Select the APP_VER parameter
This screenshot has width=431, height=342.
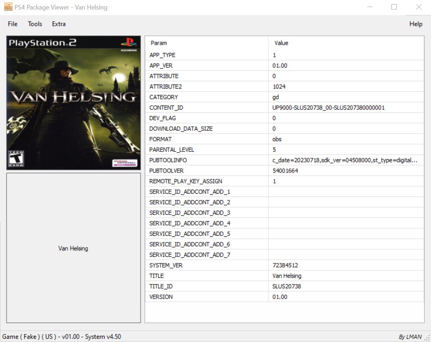tap(207, 66)
